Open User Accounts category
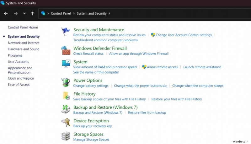The width and height of the screenshot is (251, 144). [x=19, y=62]
